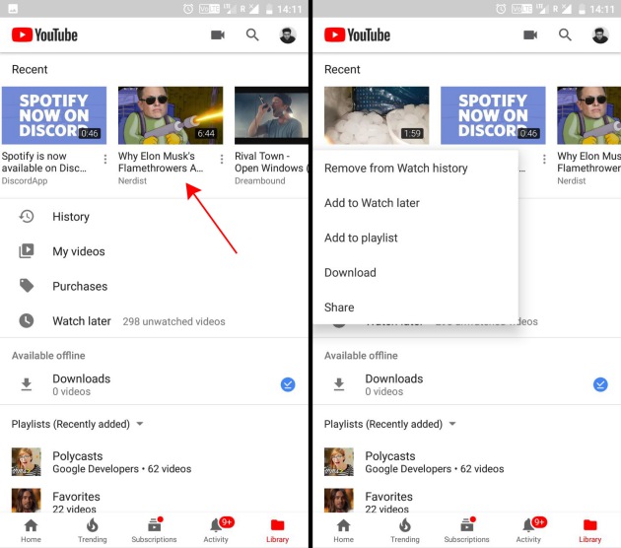The width and height of the screenshot is (621, 548).
Task: Toggle offline downloads checkmark in right screen
Action: (600, 384)
